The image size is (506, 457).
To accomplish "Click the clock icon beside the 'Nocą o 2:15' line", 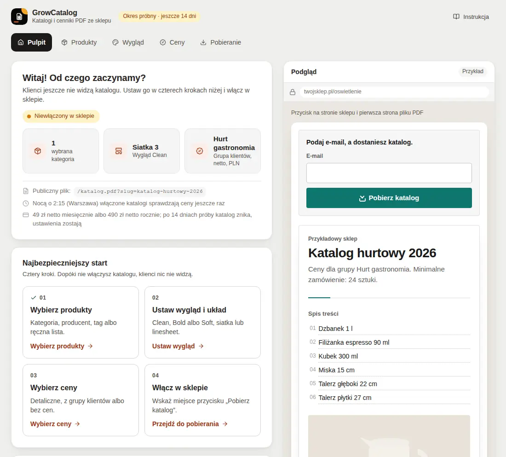I will point(26,203).
